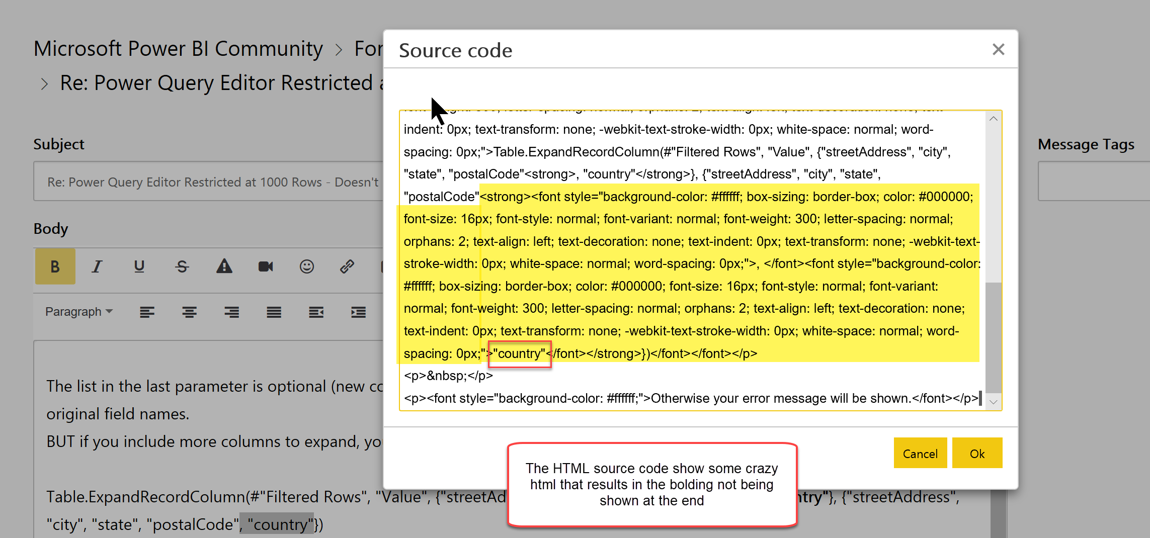Open Microsoft Power BI Community breadcrumb link
Screen dimensions: 1150x538
(x=179, y=49)
